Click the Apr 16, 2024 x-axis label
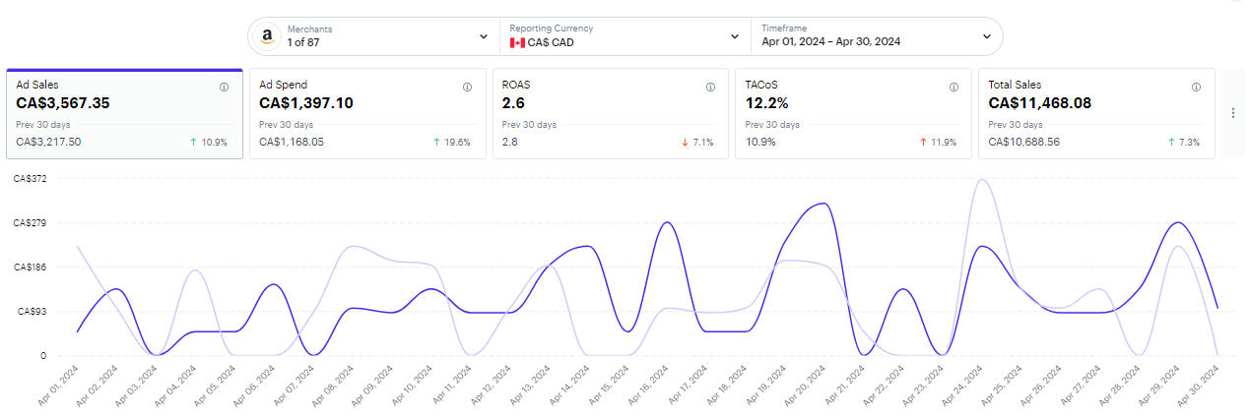This screenshot has height=418, width=1250. click(x=648, y=388)
